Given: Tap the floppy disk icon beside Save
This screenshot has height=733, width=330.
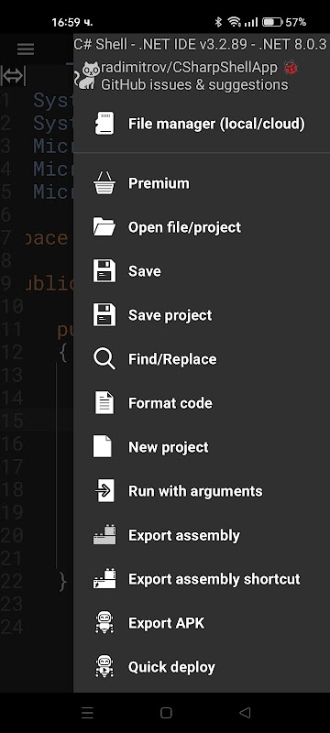Looking at the screenshot, I should click(104, 271).
